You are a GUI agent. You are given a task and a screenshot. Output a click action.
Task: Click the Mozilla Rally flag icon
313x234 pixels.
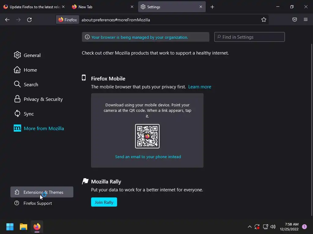tap(85, 181)
